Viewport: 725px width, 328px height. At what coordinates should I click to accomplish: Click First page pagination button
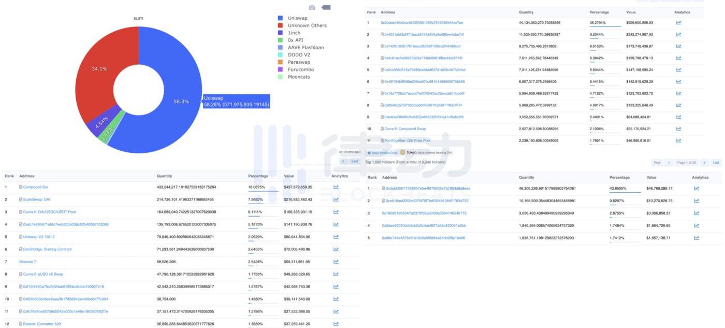point(657,163)
